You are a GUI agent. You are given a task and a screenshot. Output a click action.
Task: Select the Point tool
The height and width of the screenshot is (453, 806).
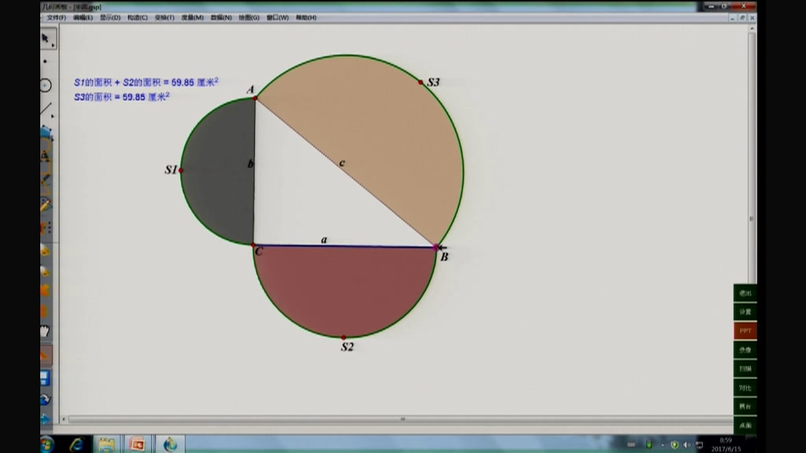(46, 61)
